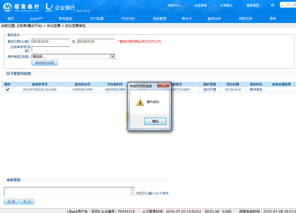This screenshot has height=213, width=296.
Task: Open the 帮助中心 link
Action: coord(174,5)
